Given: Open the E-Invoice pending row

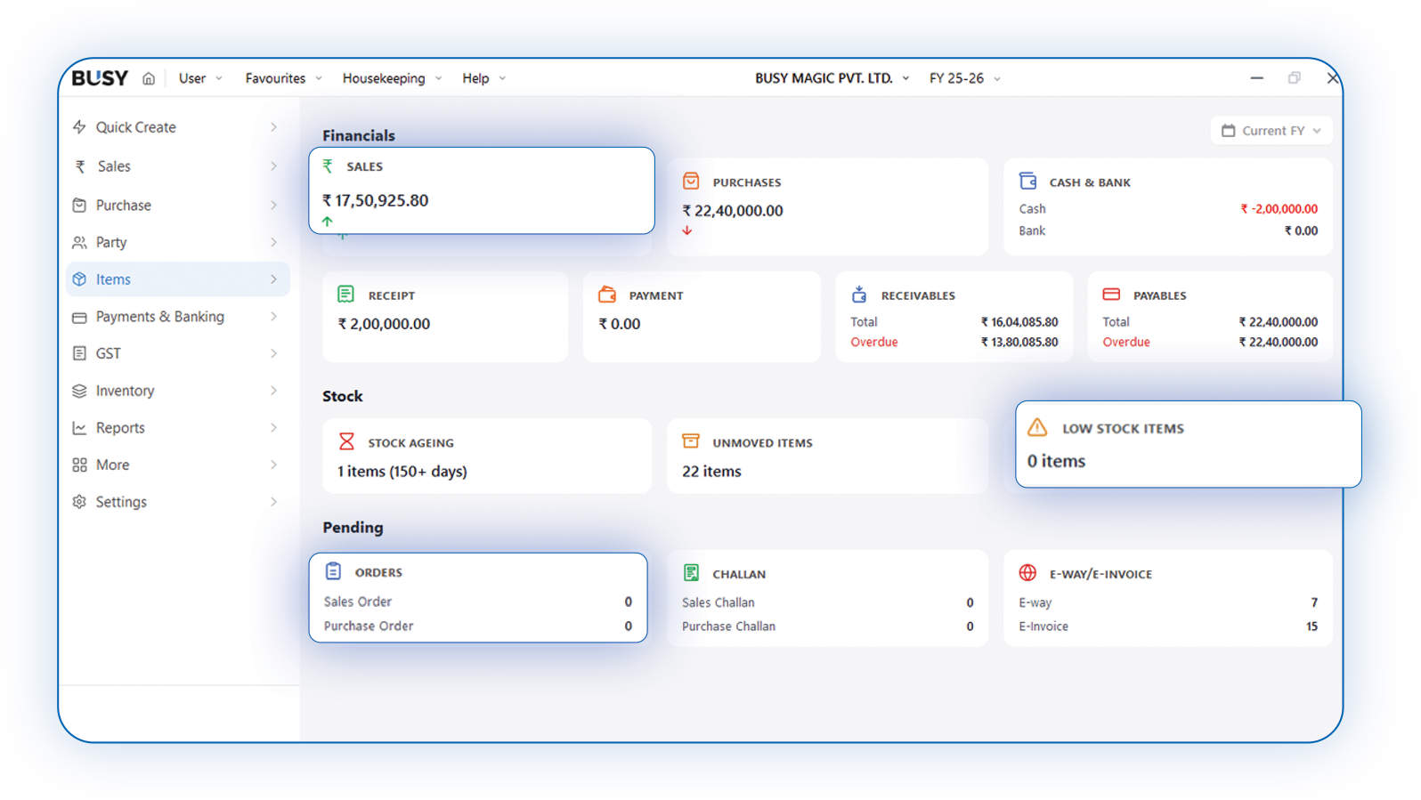Looking at the screenshot, I should coord(1168,626).
